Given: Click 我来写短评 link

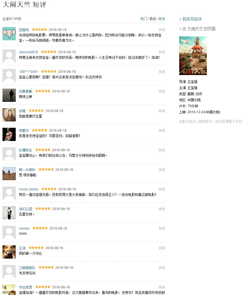Looking at the screenshot, I should [x=192, y=19].
